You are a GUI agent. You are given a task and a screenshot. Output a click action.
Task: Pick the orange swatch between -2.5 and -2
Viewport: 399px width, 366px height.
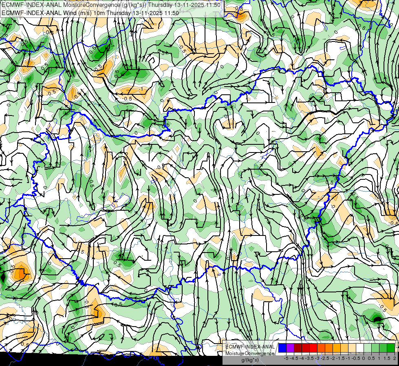click(x=329, y=348)
